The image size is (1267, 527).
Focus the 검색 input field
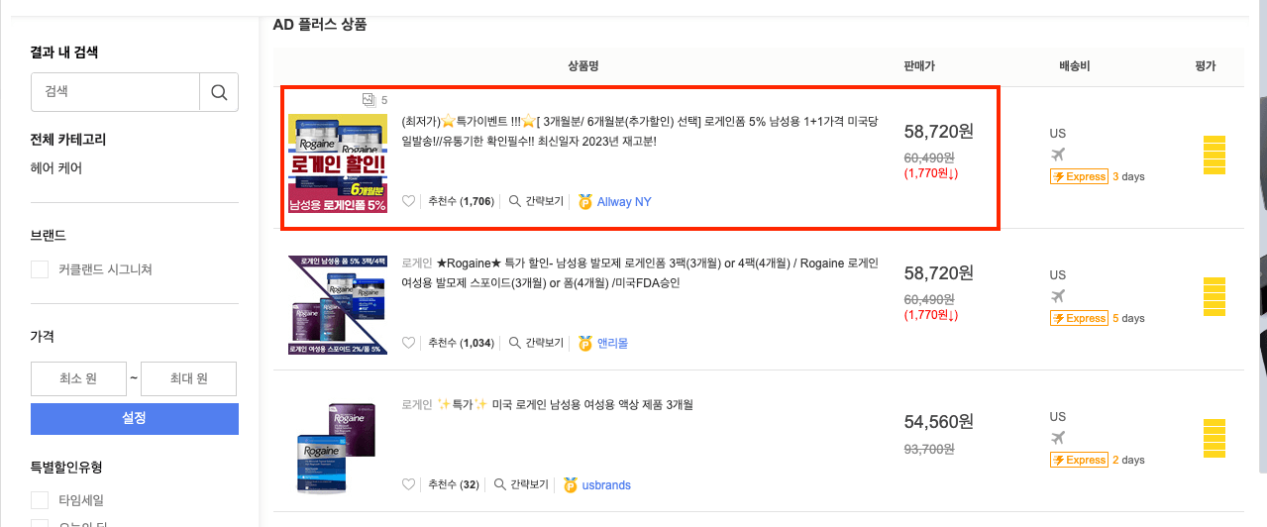(115, 92)
